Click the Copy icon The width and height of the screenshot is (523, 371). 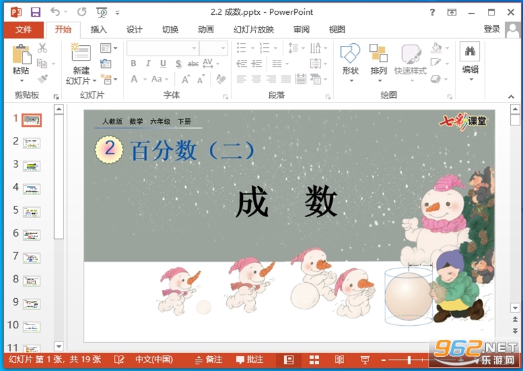coord(42,63)
